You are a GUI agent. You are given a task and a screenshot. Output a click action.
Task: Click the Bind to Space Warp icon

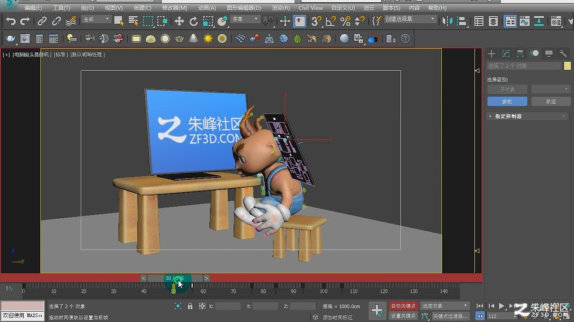71,21
